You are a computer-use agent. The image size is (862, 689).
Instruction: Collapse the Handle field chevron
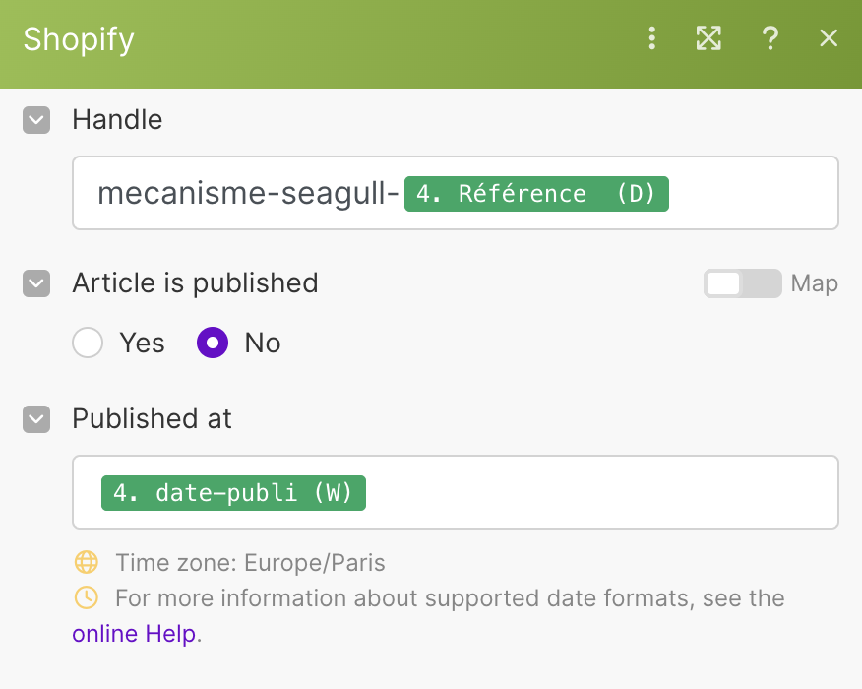[36, 120]
